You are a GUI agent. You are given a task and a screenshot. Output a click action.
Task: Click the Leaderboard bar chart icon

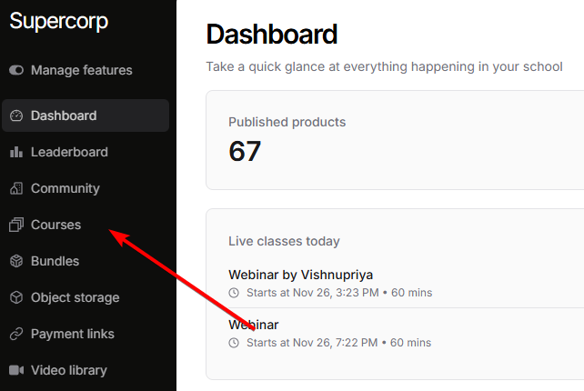pyautogui.click(x=15, y=152)
